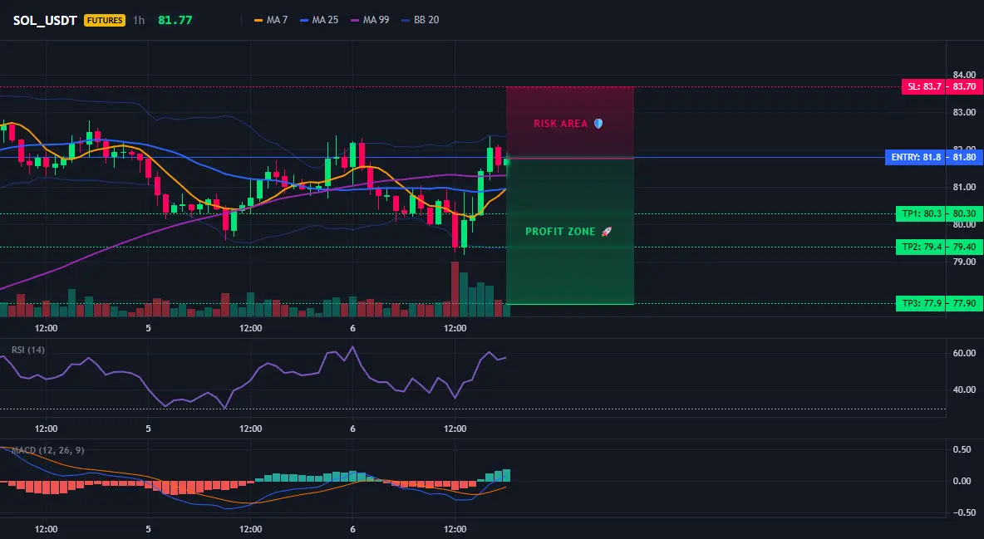
Task: Click 84.00 on the price axis
Action: [965, 75]
